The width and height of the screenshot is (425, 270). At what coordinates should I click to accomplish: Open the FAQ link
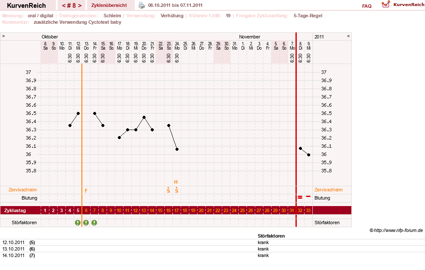[367, 6]
